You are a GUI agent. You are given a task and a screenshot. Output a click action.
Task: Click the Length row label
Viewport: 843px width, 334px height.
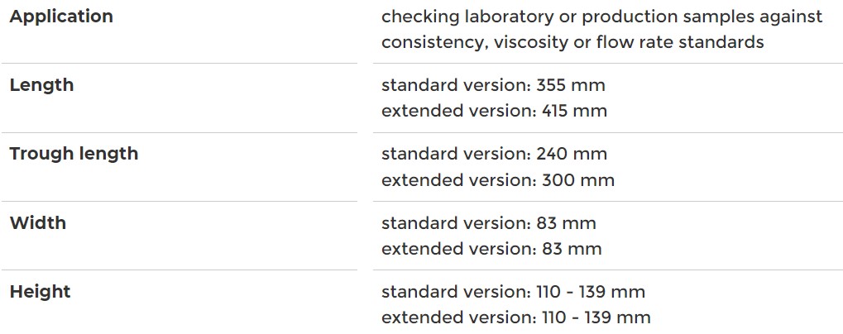click(x=41, y=85)
